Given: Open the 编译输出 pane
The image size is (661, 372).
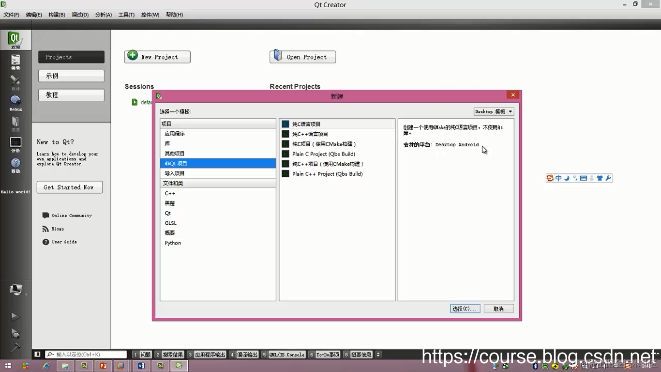Looking at the screenshot, I should [244, 355].
